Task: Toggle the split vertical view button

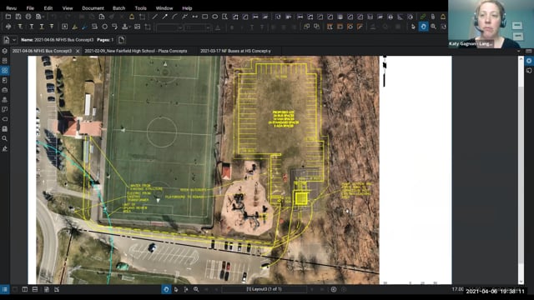Action: coord(25,289)
